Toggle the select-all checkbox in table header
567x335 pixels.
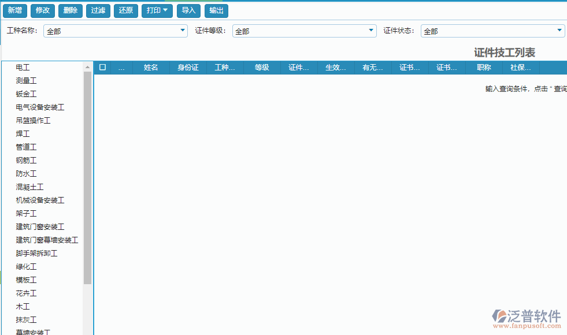tap(102, 67)
